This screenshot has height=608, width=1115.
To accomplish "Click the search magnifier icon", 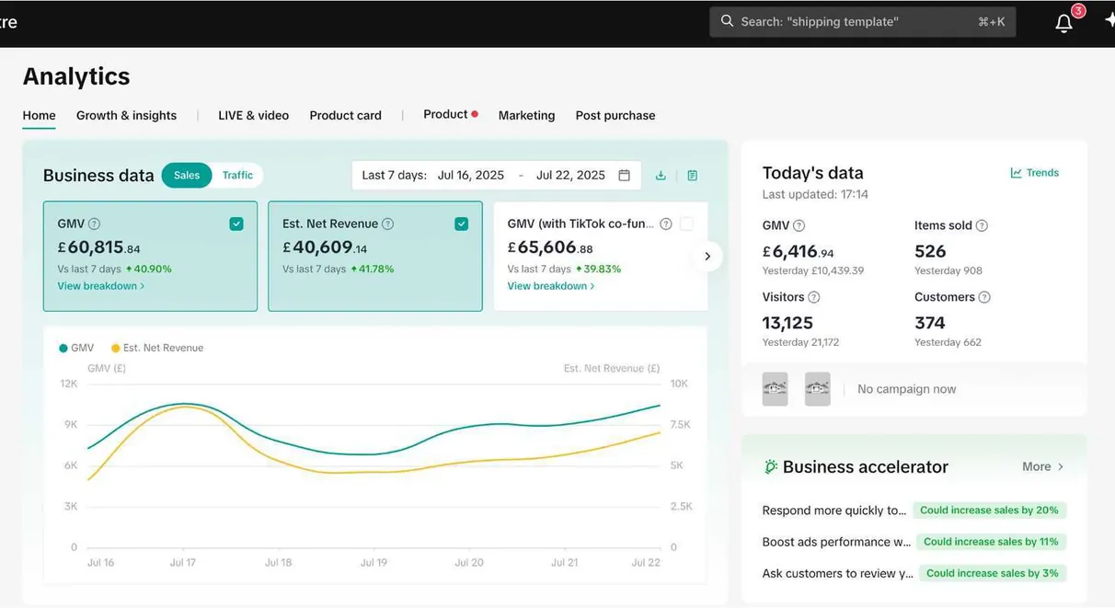I will 727,21.
